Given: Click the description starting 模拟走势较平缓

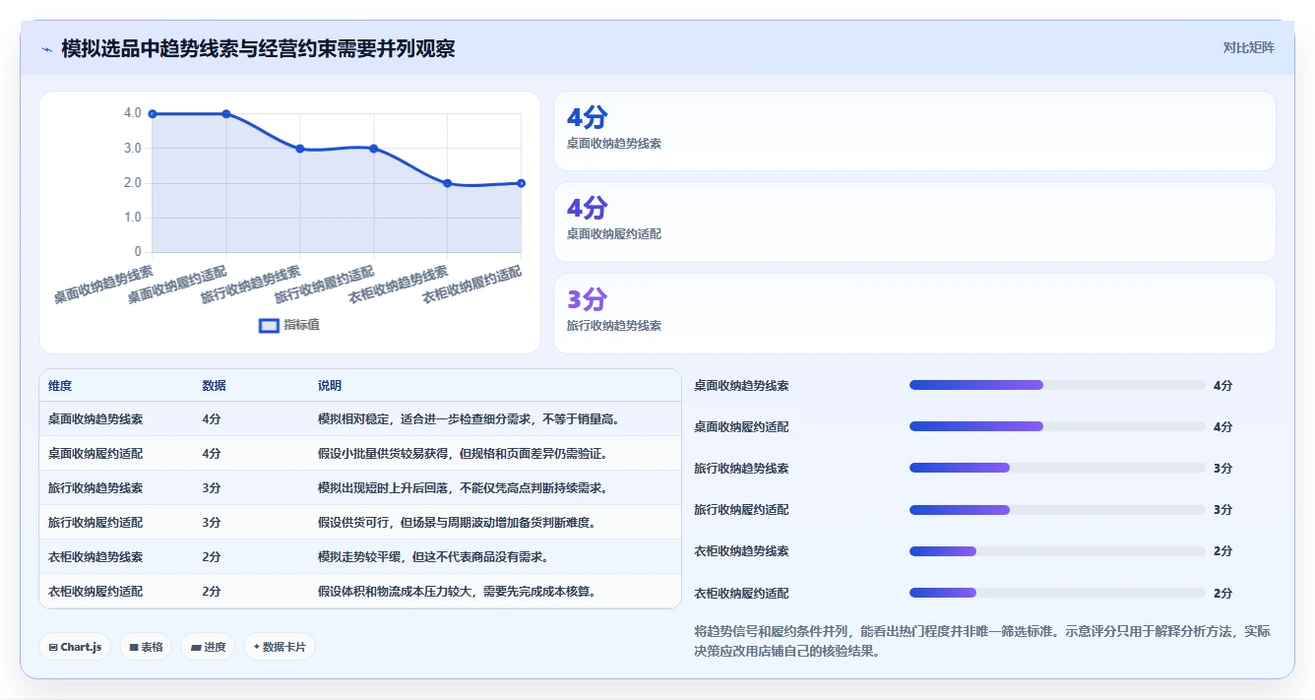Looking at the screenshot, I should click(433, 557).
